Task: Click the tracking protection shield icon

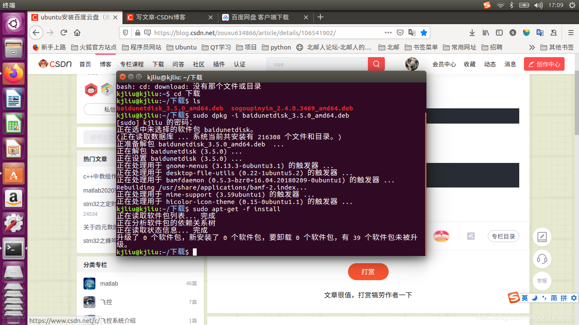Action: tap(125, 33)
